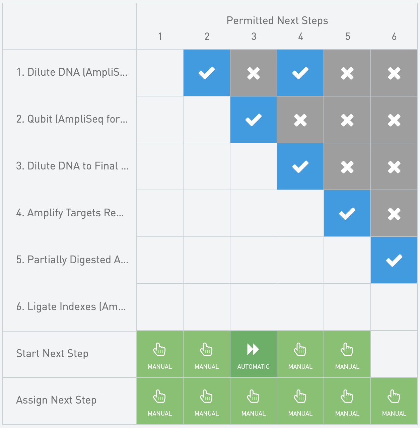This screenshot has height=428, width=420.
Task: Uncheck step 1 to step 4 permission
Action: 300,73
